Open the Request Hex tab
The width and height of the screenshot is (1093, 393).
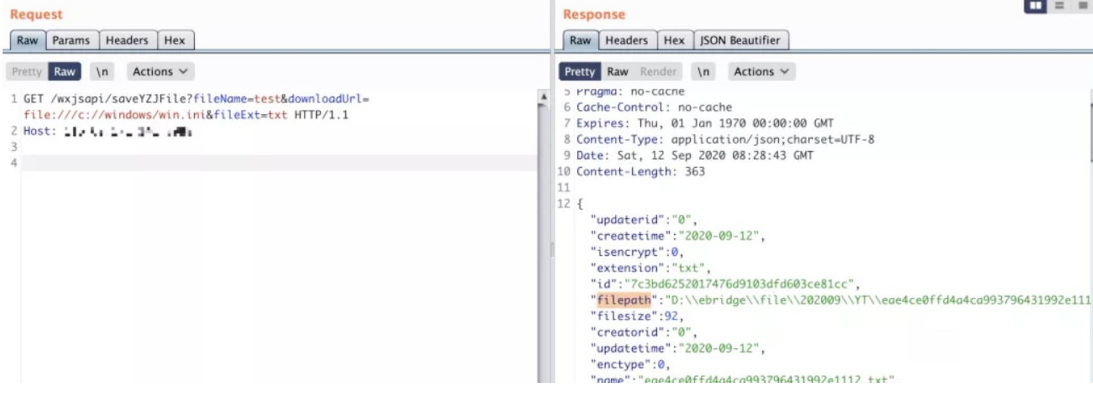click(174, 40)
